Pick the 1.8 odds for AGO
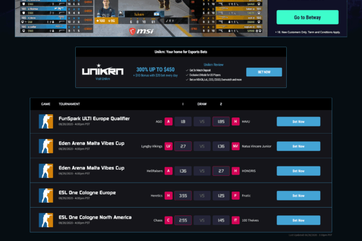 click(x=183, y=122)
